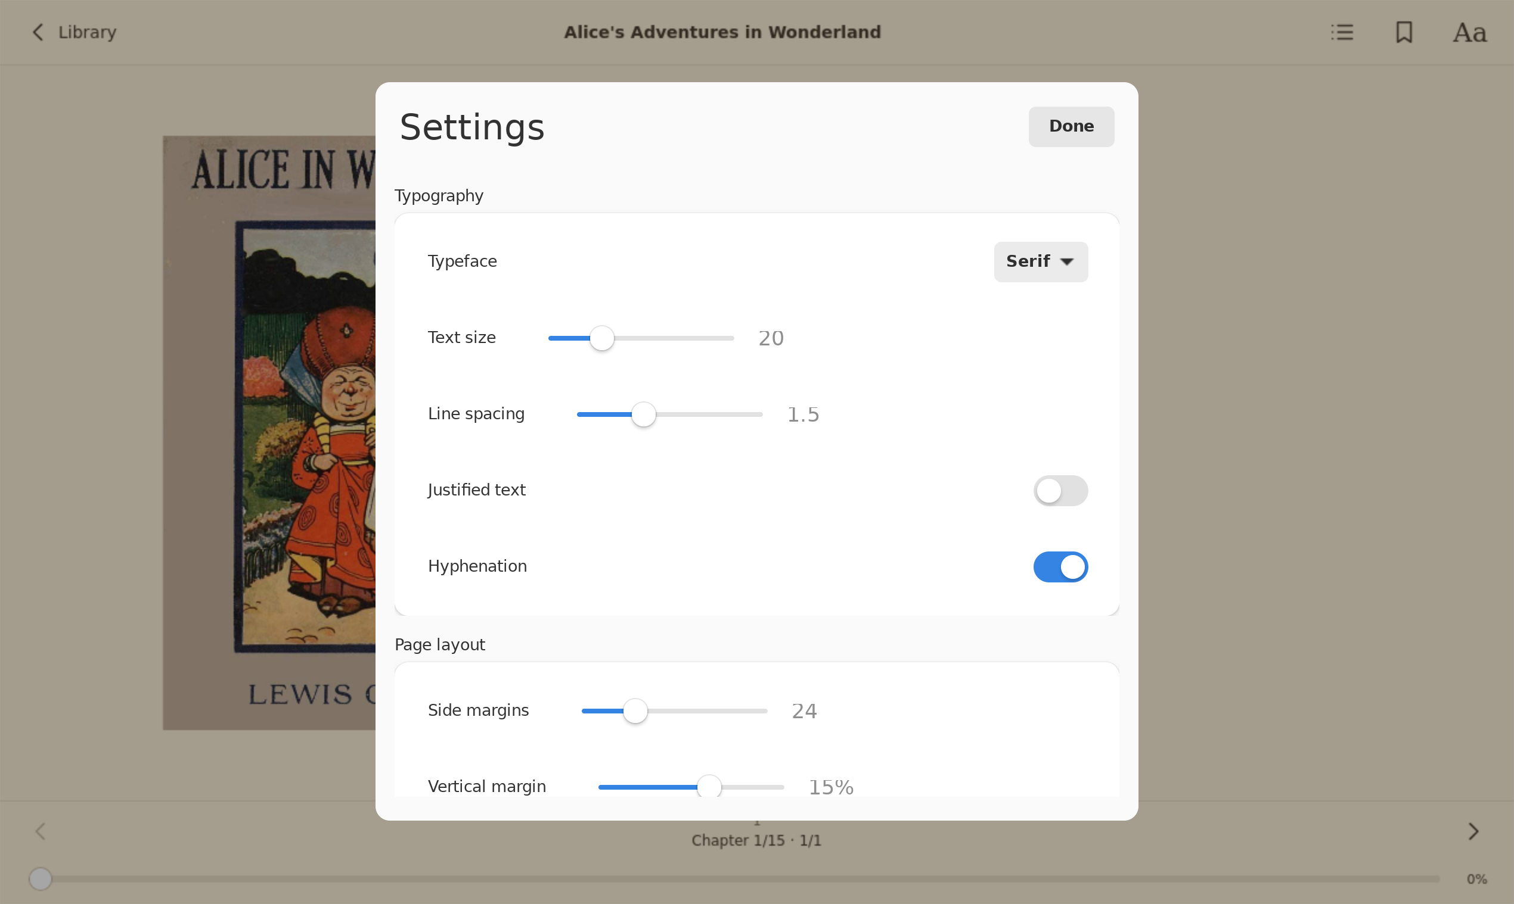The height and width of the screenshot is (904, 1514).
Task: Click the Chapter 1/15 status text
Action: tap(756, 841)
